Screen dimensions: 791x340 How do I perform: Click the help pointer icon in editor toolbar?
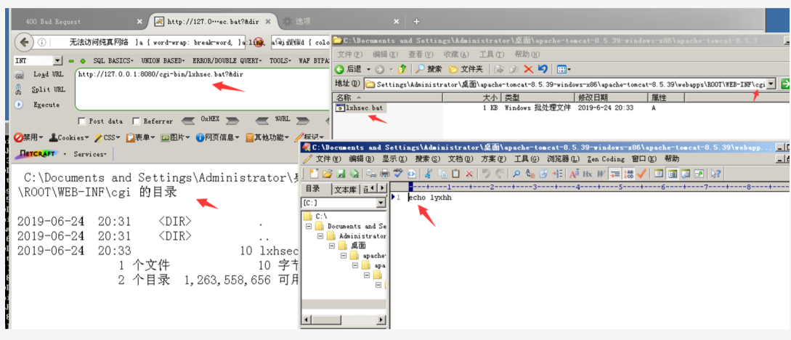716,174
